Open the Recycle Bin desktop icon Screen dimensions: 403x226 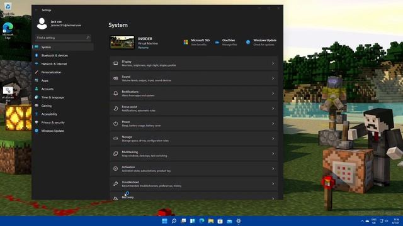pos(8,8)
